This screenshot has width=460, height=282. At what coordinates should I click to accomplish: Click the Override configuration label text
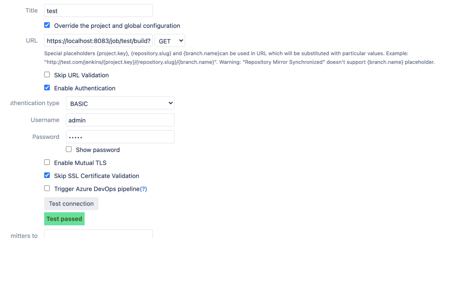[117, 26]
